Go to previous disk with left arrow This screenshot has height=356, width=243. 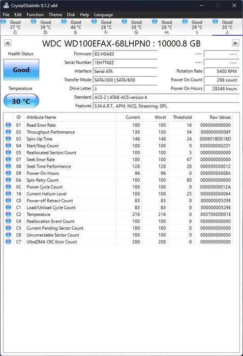(8, 43)
